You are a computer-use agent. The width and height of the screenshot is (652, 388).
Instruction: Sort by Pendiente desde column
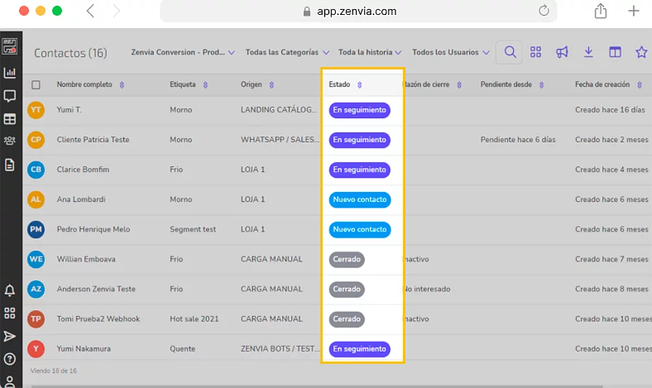(541, 85)
